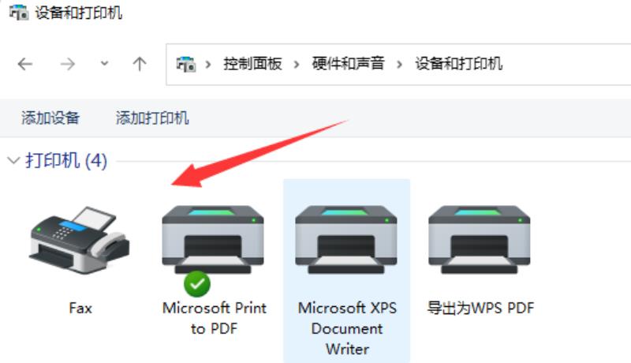Select the Fax device icon
631x363 pixels.
click(x=80, y=240)
